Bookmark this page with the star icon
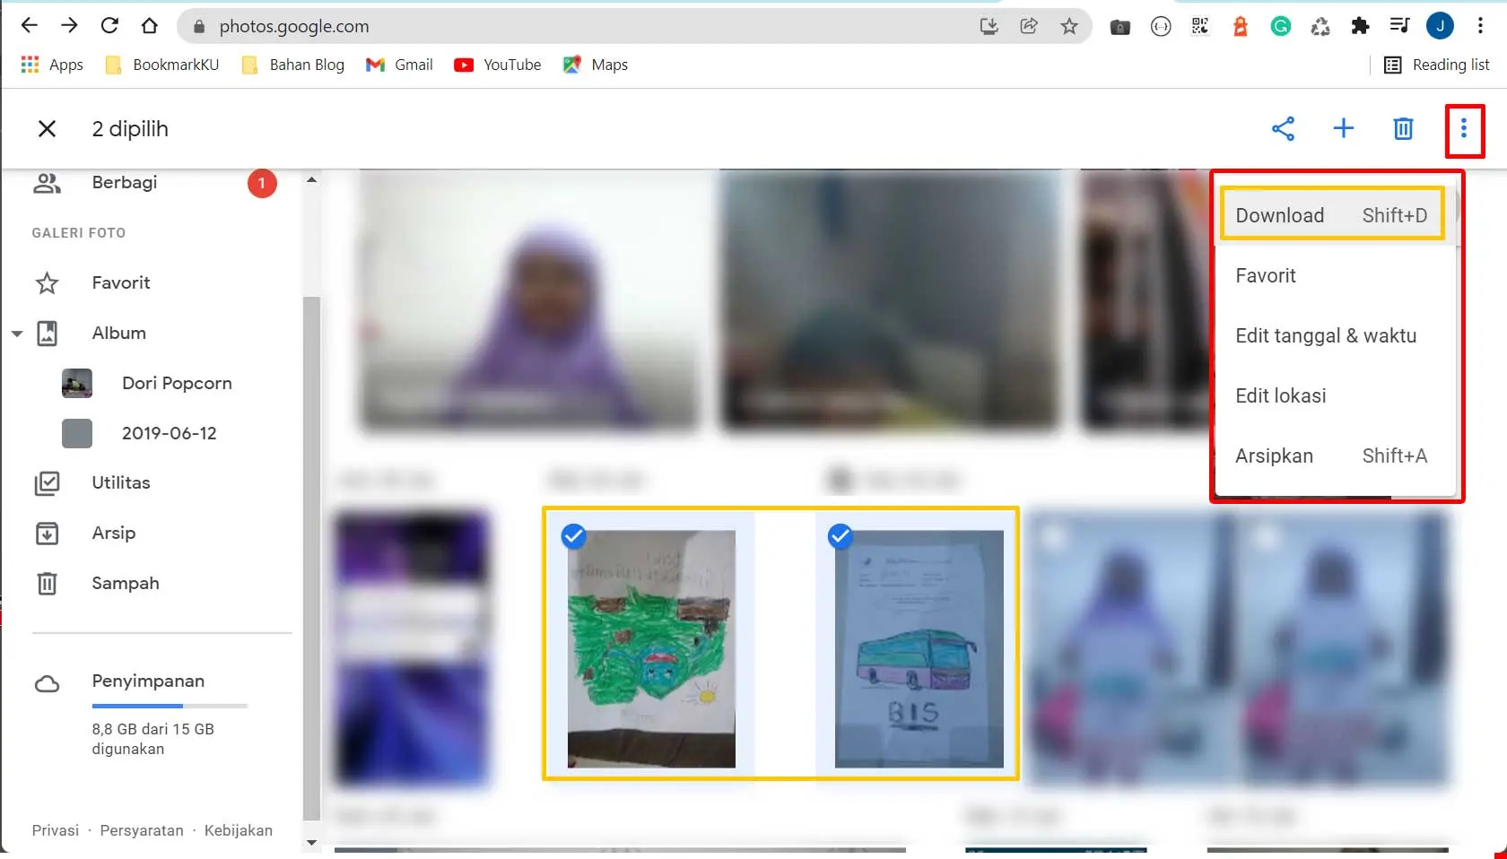Viewport: 1507px width, 859px height. click(1068, 26)
